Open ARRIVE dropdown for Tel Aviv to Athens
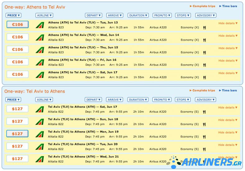The image size is (245, 171). pyautogui.click(x=114, y=100)
